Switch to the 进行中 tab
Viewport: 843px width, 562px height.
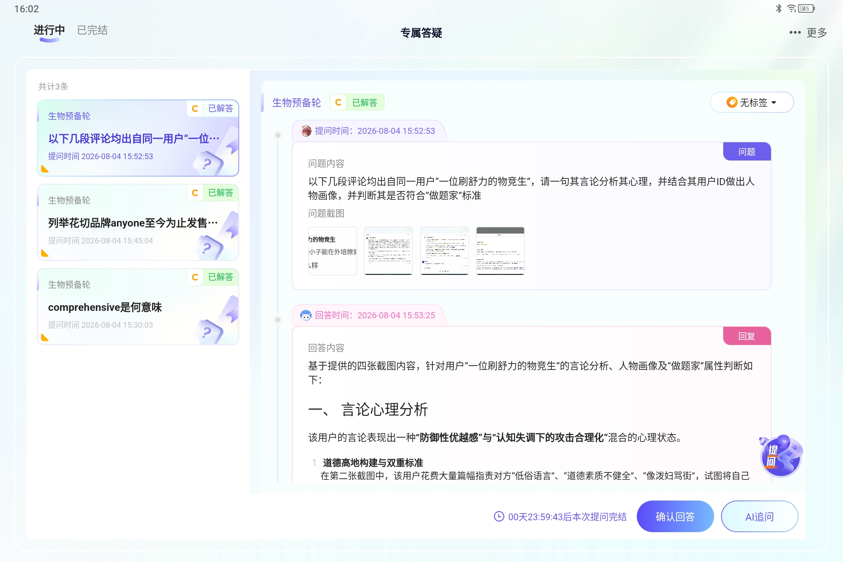coord(49,30)
